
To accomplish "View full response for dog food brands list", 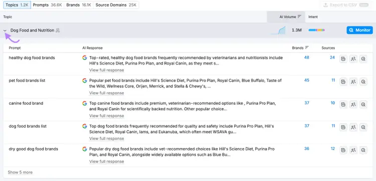I will [106, 138].
